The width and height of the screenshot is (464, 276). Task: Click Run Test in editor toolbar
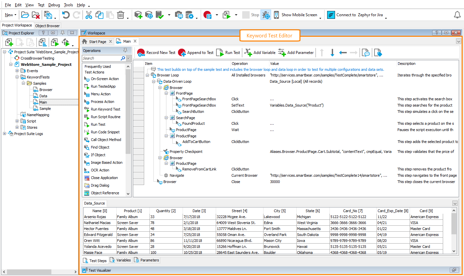pos(228,52)
